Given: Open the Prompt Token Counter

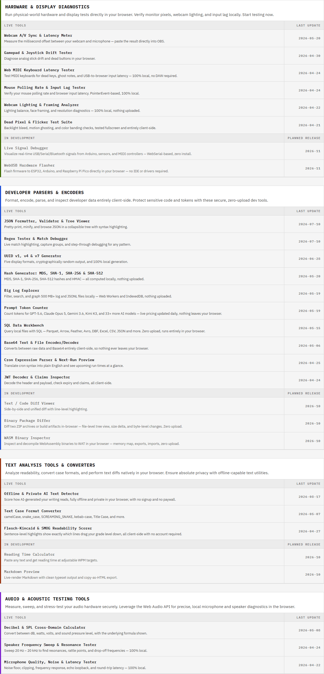Looking at the screenshot, I should 26,308.
